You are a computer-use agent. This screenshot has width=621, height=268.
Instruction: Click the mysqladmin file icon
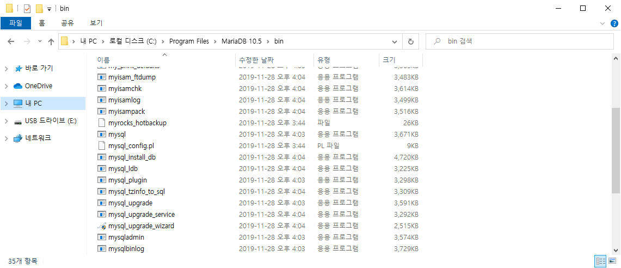click(102, 237)
